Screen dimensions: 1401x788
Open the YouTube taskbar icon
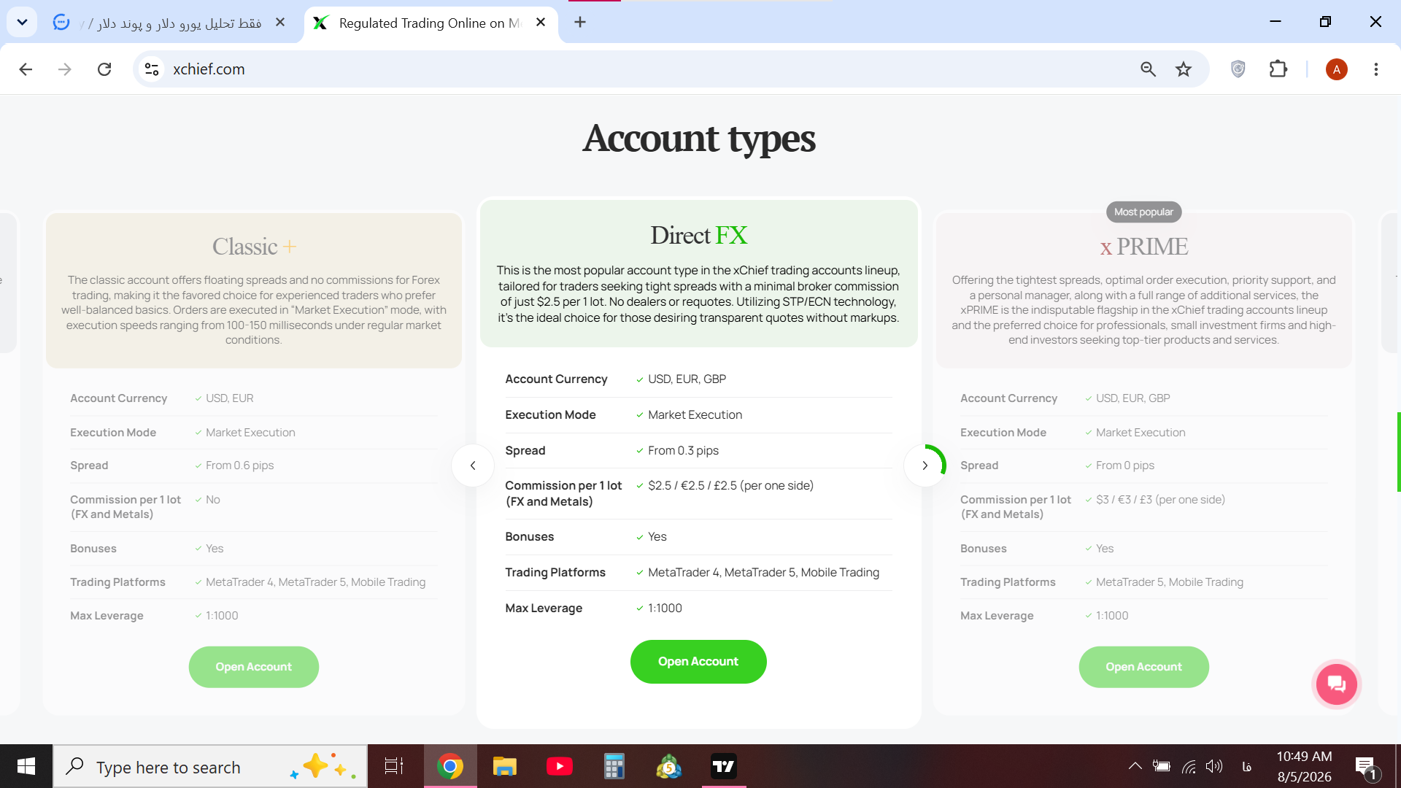(x=559, y=766)
